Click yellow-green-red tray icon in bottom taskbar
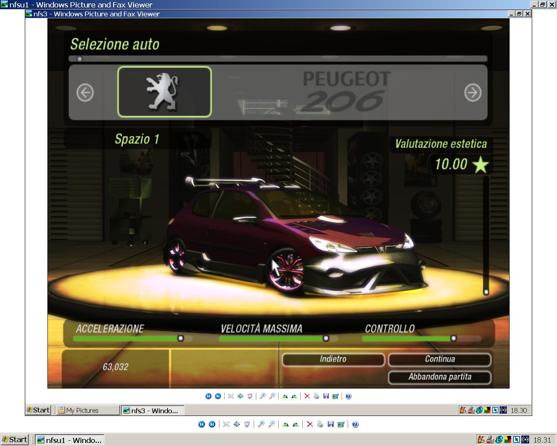This screenshot has width=557, height=446. point(508,439)
